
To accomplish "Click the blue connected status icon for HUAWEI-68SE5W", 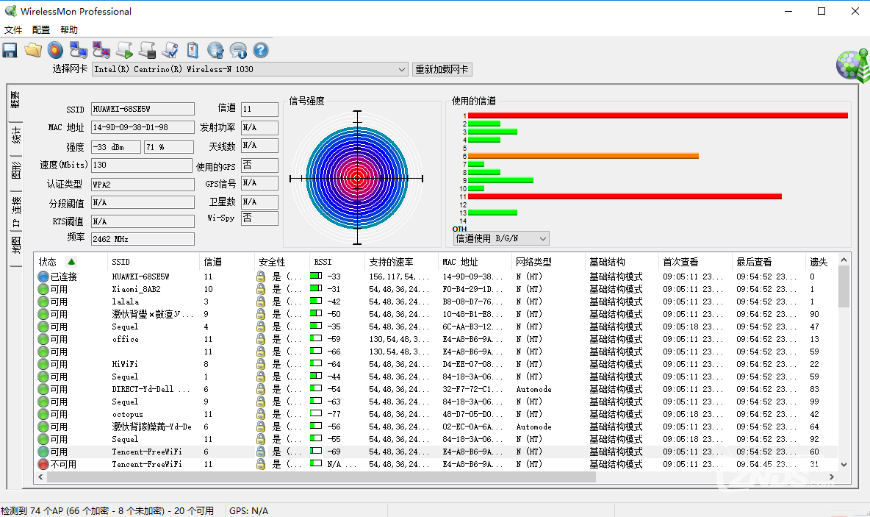I will [x=43, y=277].
